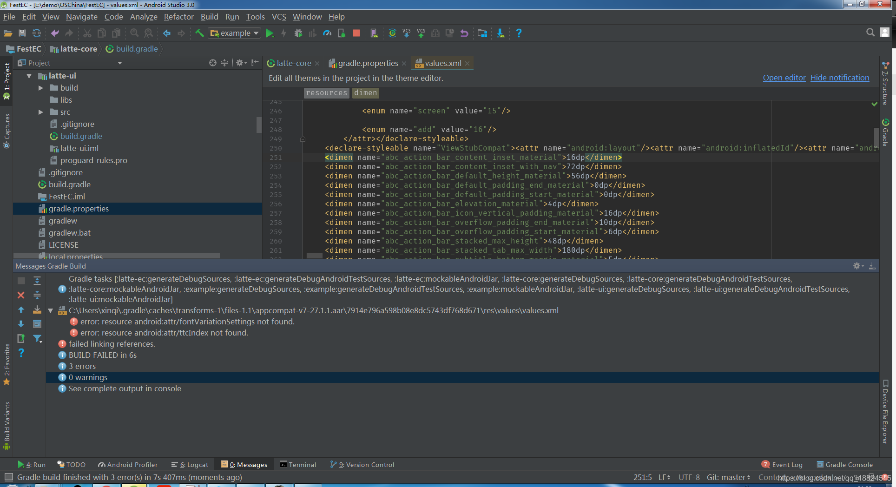Image resolution: width=896 pixels, height=487 pixels.
Task: Click Search Everywhere magnifier icon
Action: (x=870, y=32)
